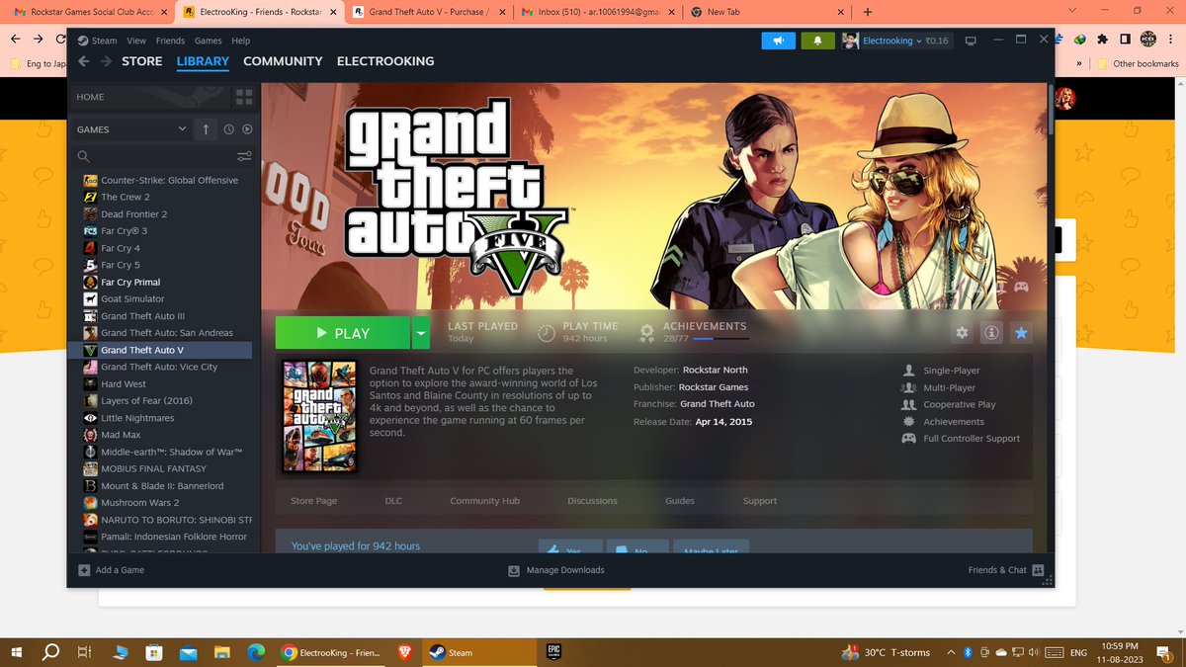Open the View menu

pyautogui.click(x=136, y=41)
